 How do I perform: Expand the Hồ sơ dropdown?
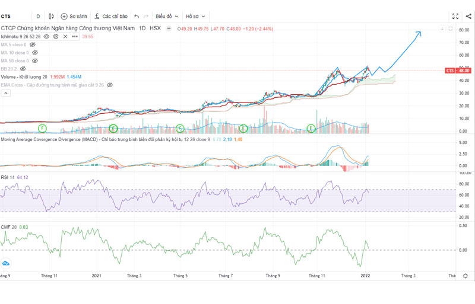[x=195, y=17]
